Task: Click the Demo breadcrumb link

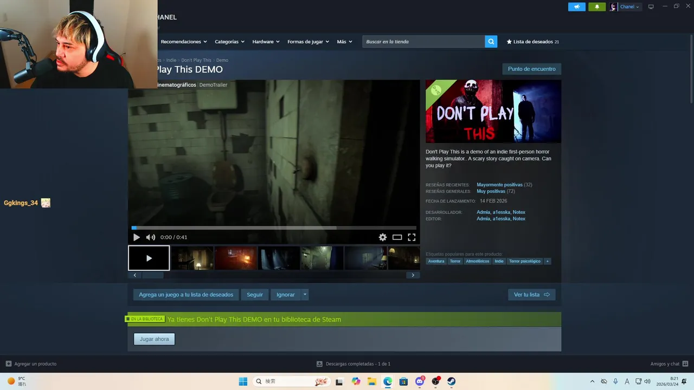Action: point(222,60)
